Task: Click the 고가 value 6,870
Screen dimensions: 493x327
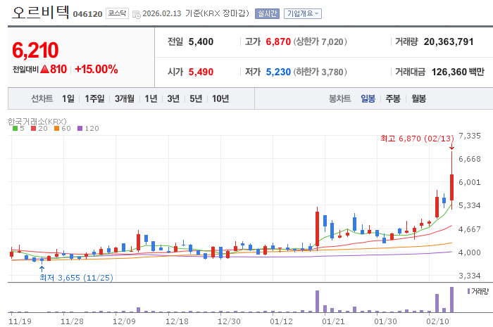Action: tap(278, 41)
